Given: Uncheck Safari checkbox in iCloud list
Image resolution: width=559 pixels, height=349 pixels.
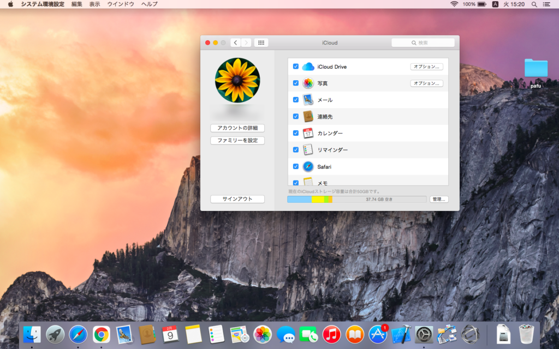Looking at the screenshot, I should pos(295,166).
